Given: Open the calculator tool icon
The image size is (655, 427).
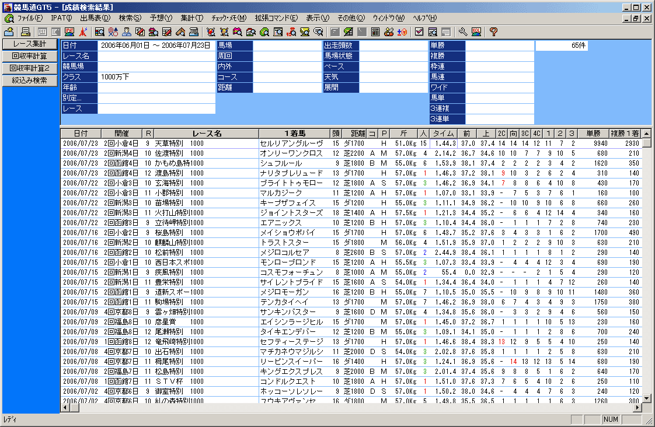Looking at the screenshot, I should tap(375, 32).
